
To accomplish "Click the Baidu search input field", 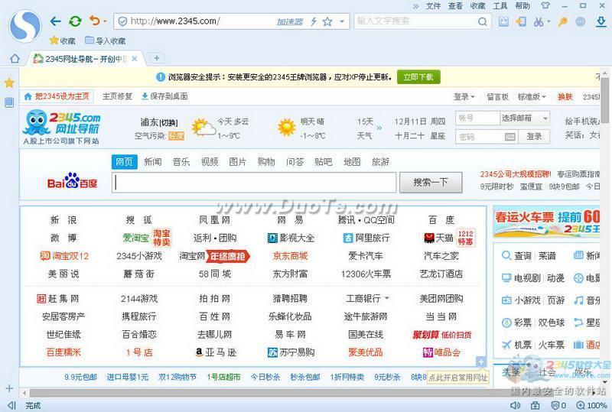I will tap(255, 182).
